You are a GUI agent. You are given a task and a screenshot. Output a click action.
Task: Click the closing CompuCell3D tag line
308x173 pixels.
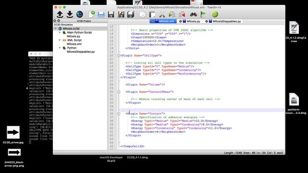(x=132, y=146)
